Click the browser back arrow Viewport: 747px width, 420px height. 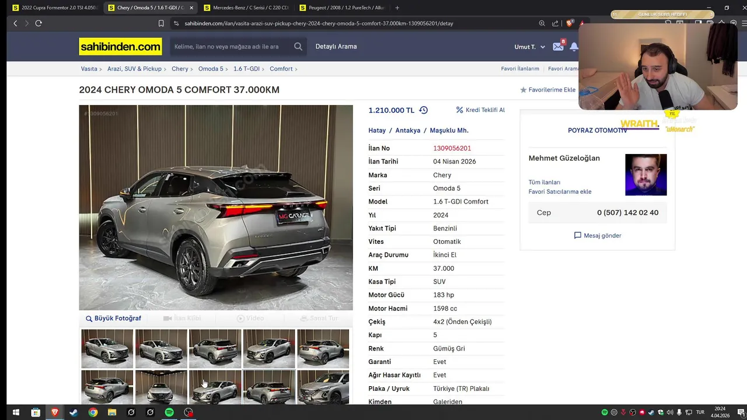pyautogui.click(x=16, y=23)
